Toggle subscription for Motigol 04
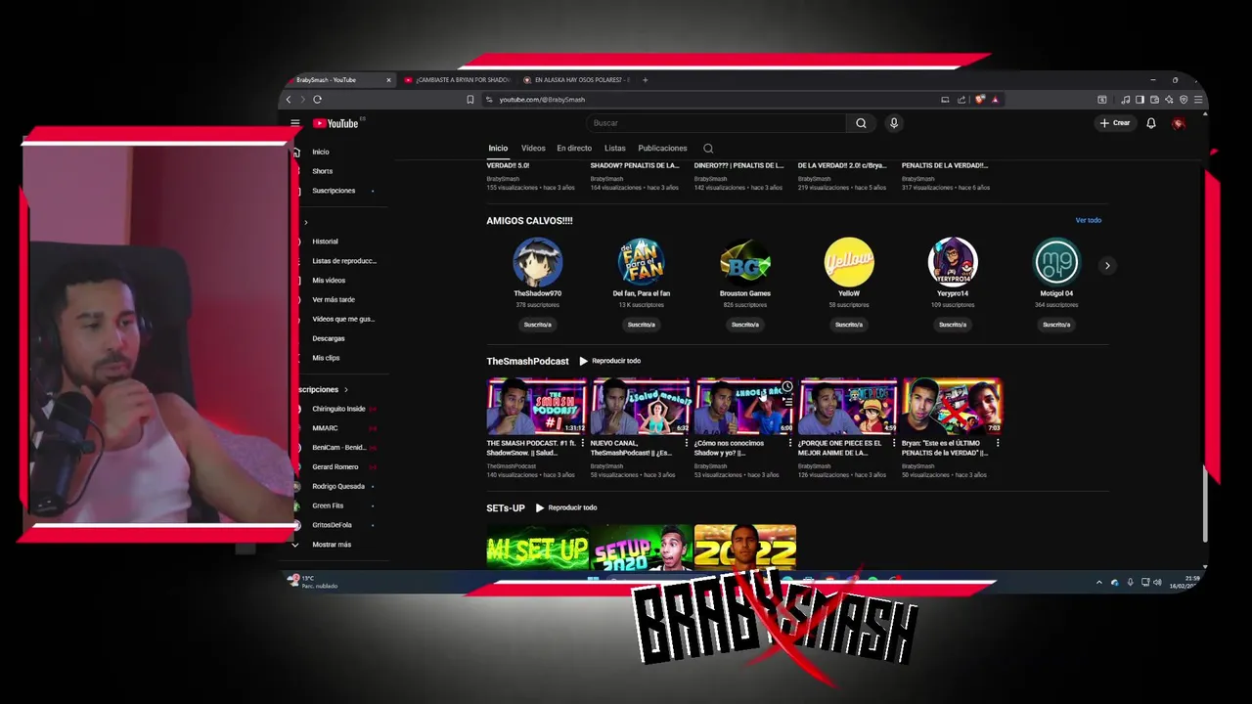 (x=1056, y=325)
